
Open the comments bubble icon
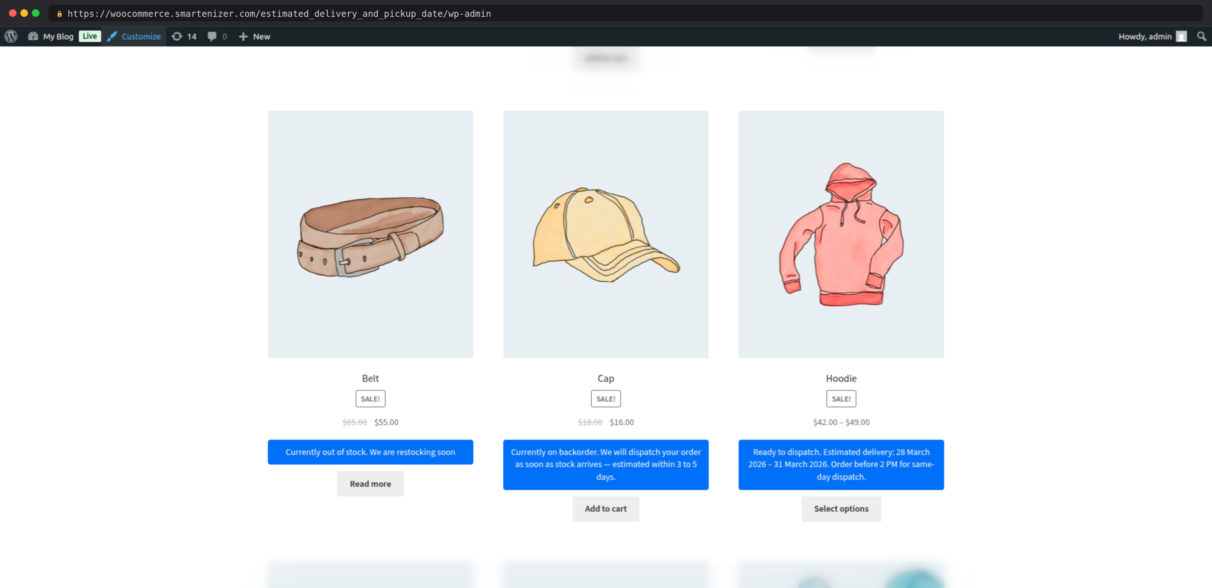(x=212, y=36)
